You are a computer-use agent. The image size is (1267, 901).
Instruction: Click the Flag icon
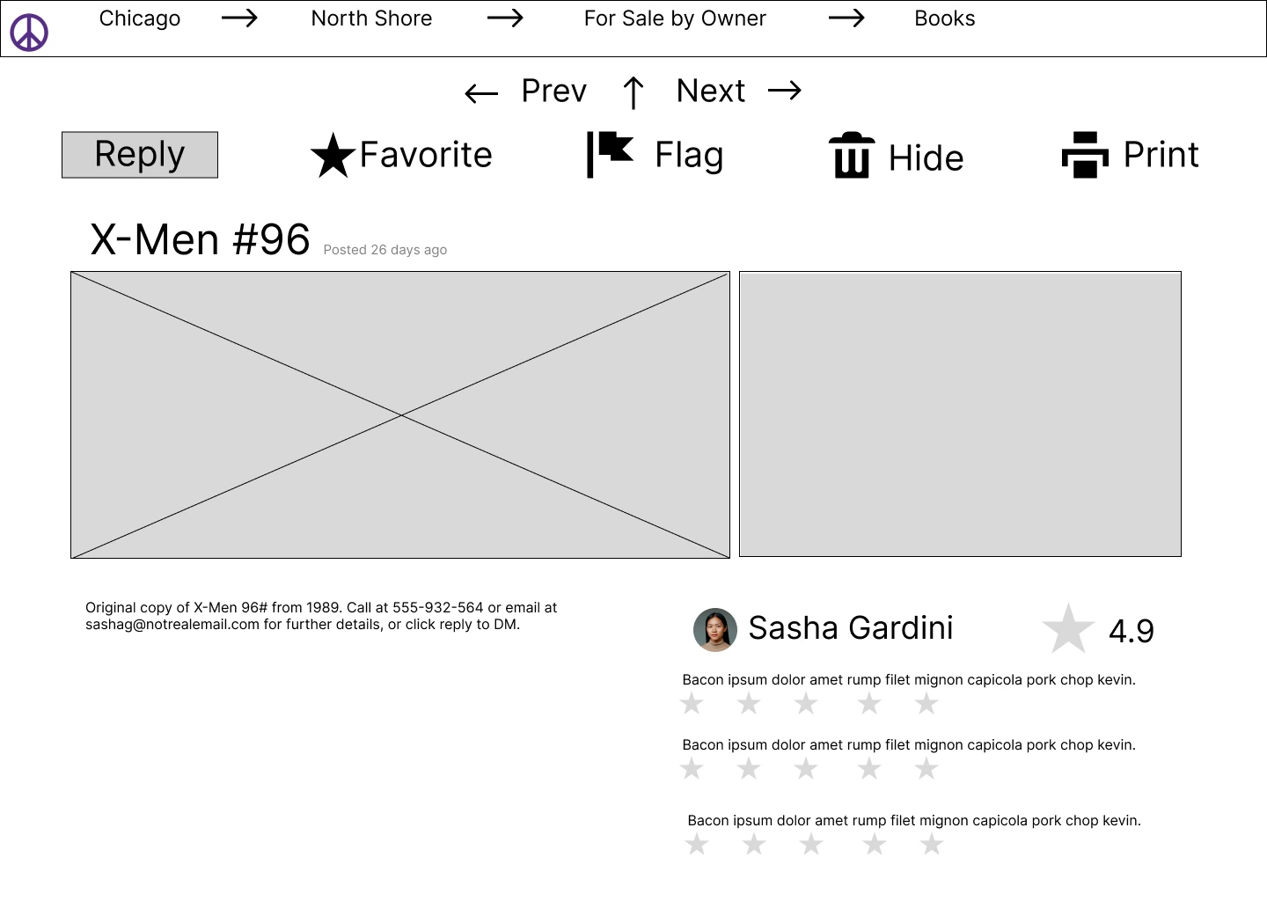(610, 154)
